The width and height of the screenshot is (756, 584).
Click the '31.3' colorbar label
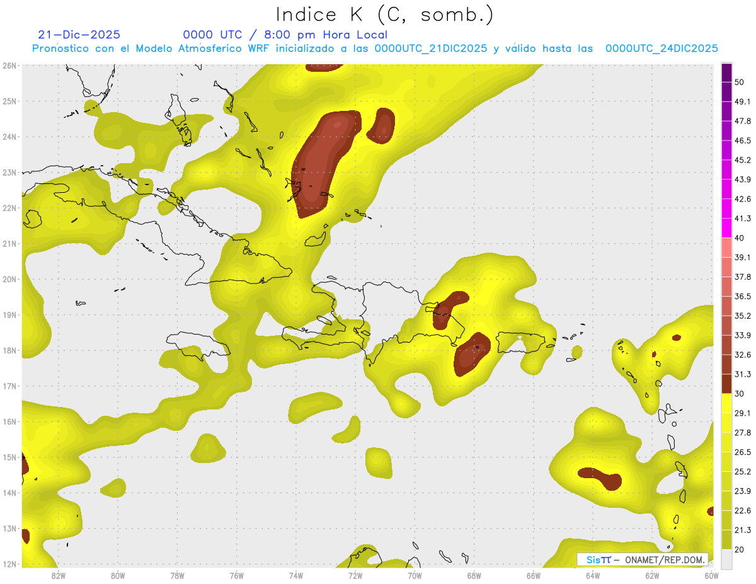743,374
